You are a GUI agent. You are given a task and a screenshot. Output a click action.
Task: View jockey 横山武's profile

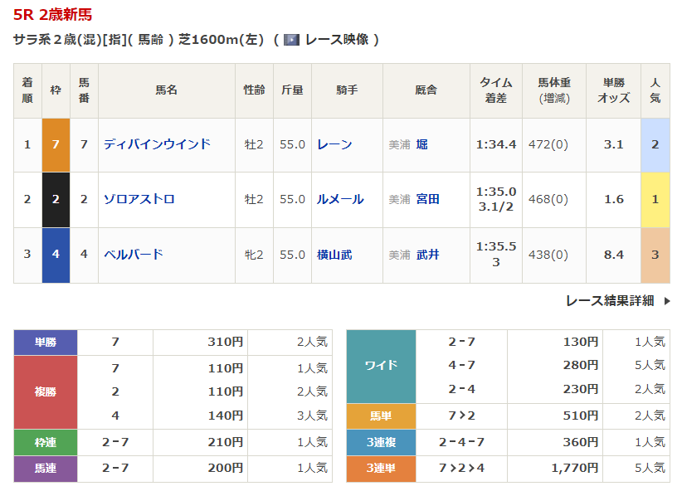334,255
